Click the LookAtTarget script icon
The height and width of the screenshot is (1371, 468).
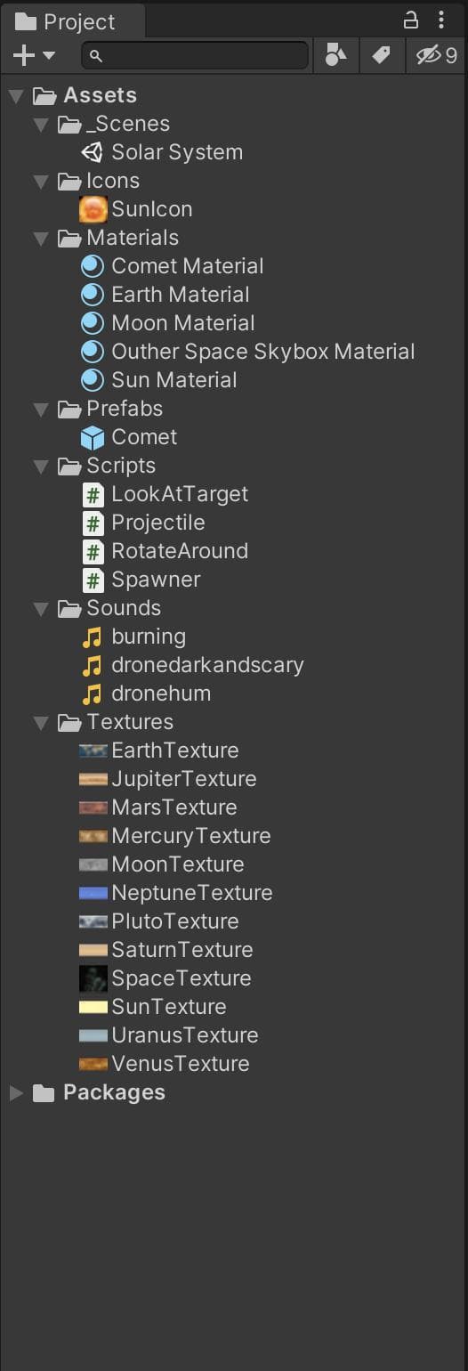pos(93,494)
